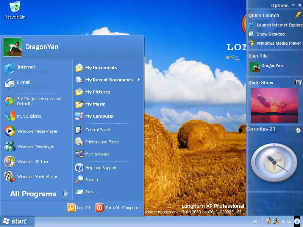Image resolution: width=303 pixels, height=227 pixels.
Task: Click the Quick Launch lightning bolt icon
Action: (x=298, y=15)
